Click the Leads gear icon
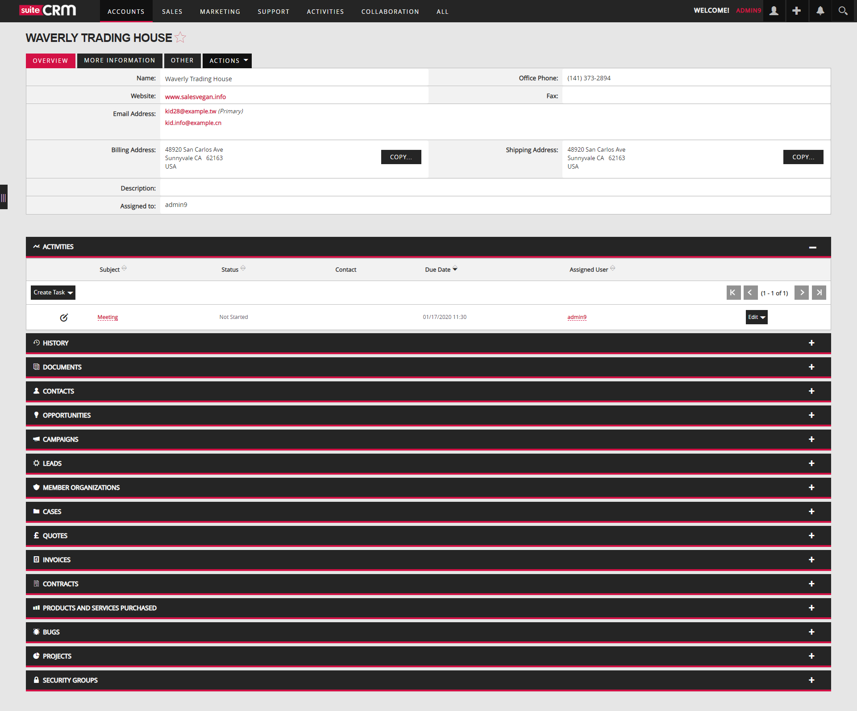Image resolution: width=857 pixels, height=711 pixels. 36,463
